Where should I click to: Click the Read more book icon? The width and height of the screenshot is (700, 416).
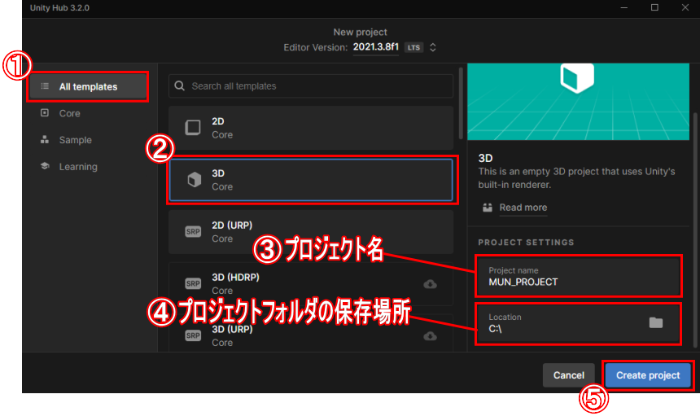click(x=488, y=208)
